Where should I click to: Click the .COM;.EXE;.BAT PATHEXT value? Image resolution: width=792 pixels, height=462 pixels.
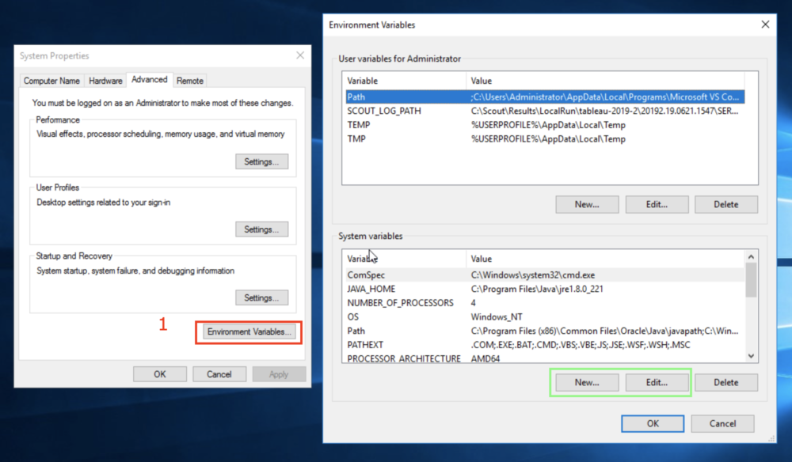(581, 345)
